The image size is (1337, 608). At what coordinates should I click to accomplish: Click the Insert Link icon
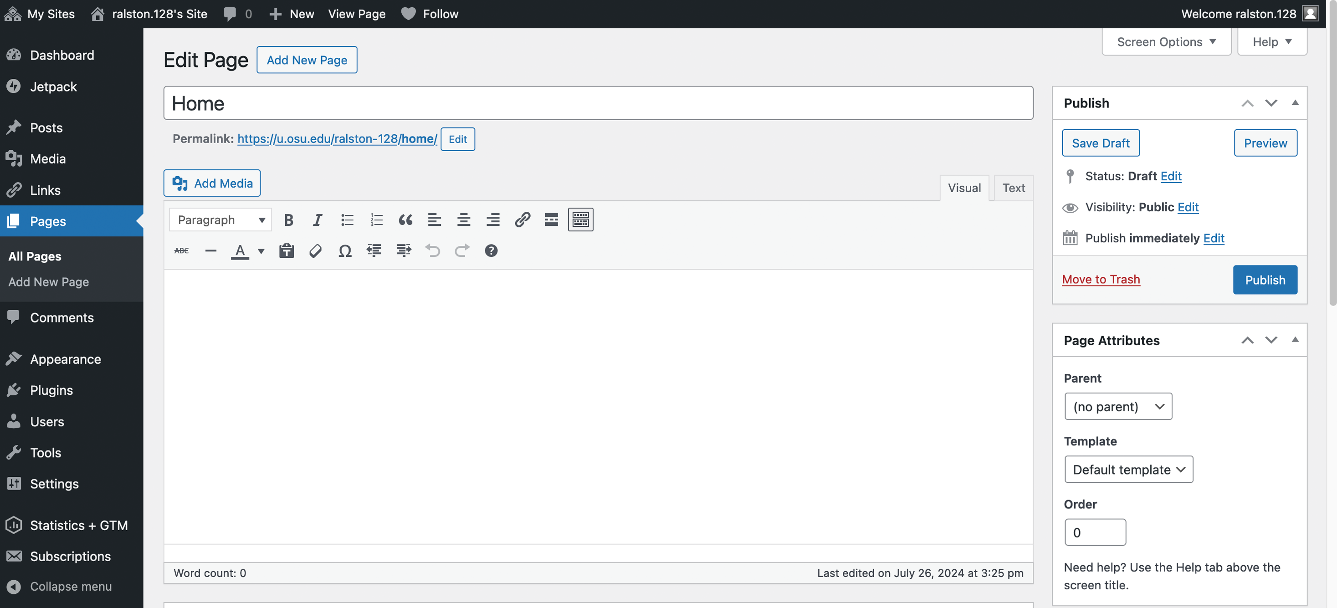(521, 220)
